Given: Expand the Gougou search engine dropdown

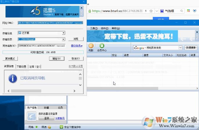Looking at the screenshot, I should click(x=180, y=48).
